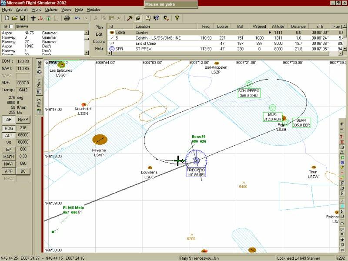348x261 pixels.
Task: Toggle the AP autopilot button
Action: coord(8,120)
